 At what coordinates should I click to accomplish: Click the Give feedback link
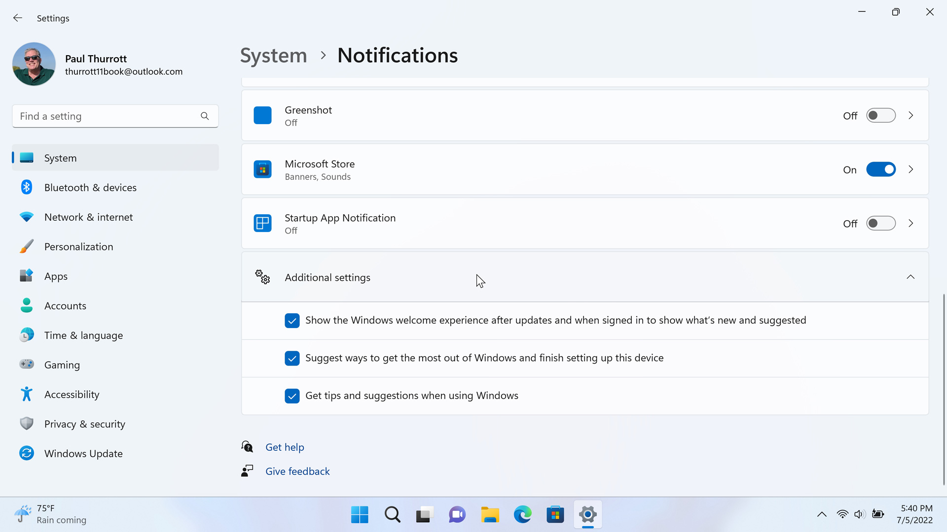(x=297, y=471)
